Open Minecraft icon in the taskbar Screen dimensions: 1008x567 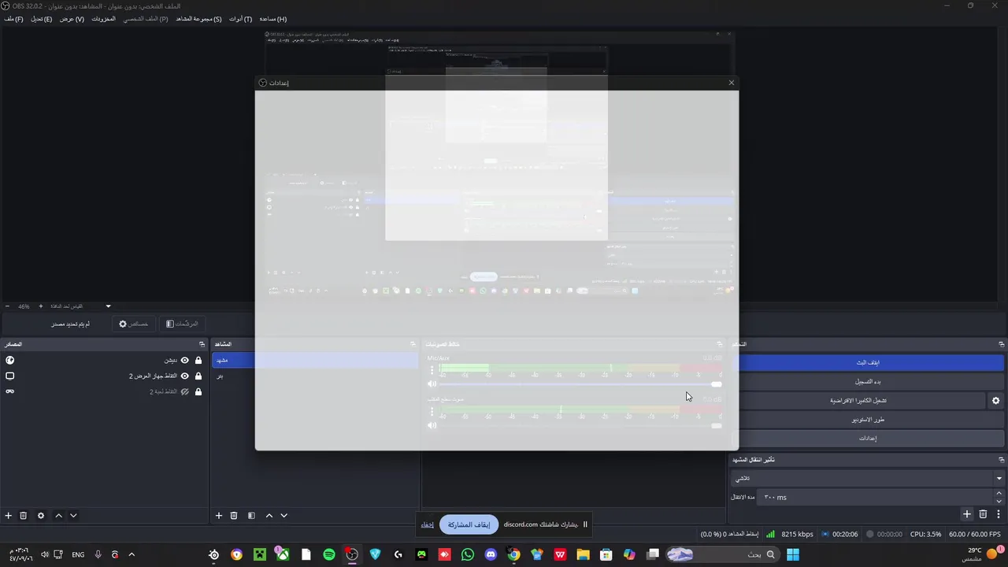tap(260, 555)
